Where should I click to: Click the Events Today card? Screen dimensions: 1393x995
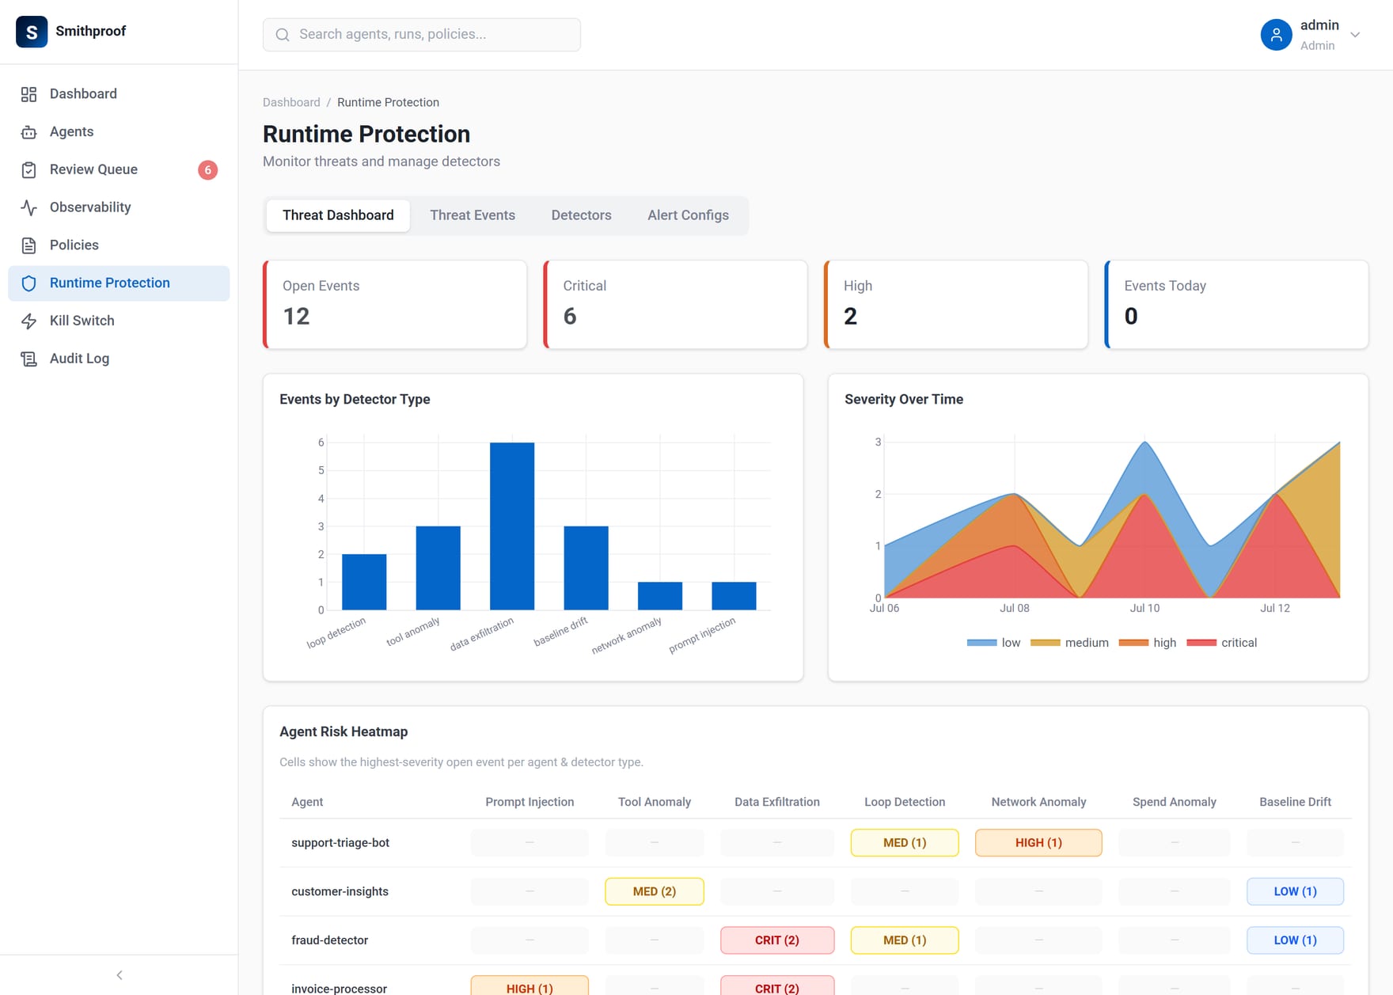pos(1236,305)
